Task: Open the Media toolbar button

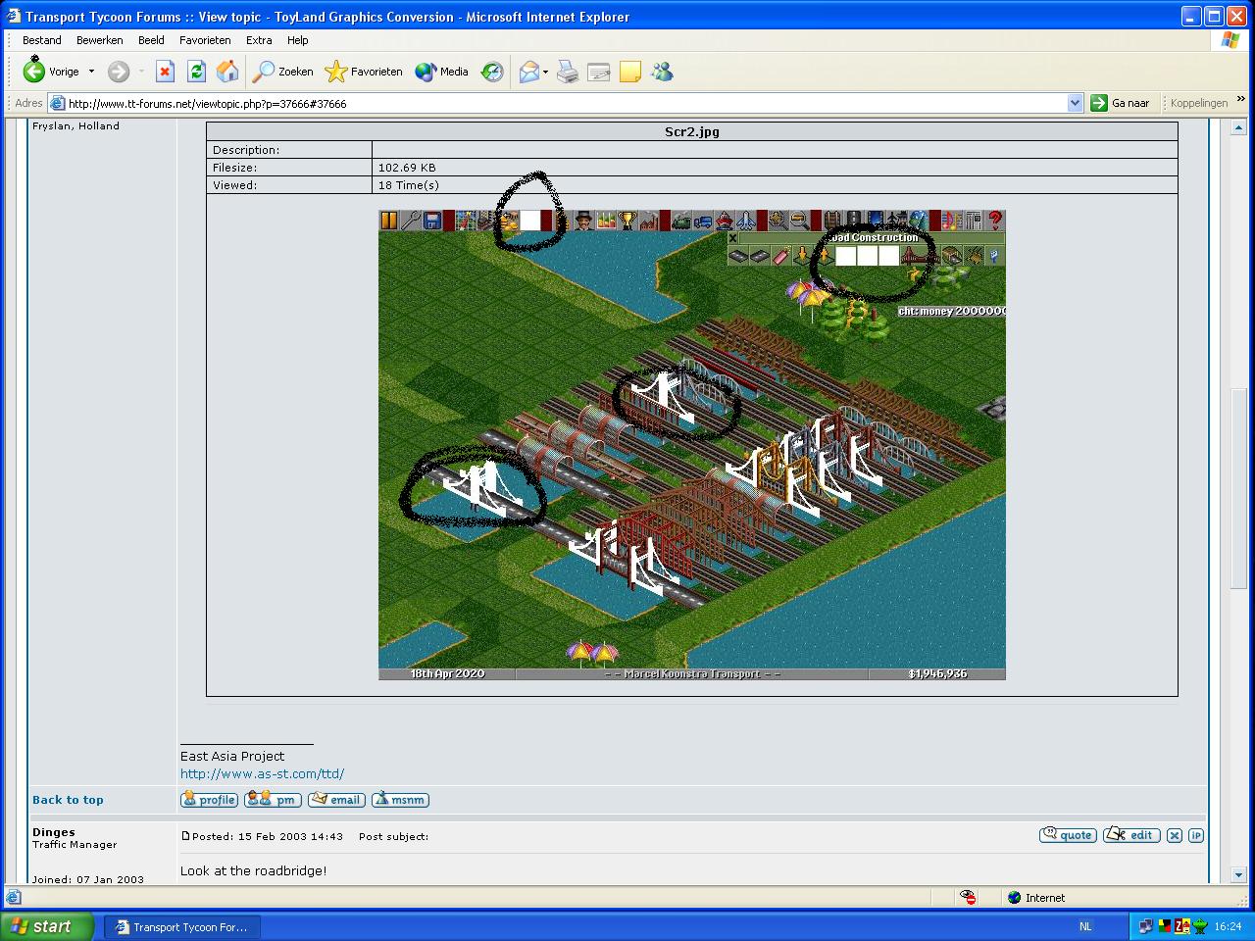Action: pyautogui.click(x=441, y=72)
